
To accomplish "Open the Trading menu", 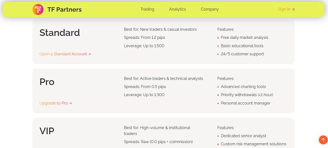I will (x=147, y=9).
